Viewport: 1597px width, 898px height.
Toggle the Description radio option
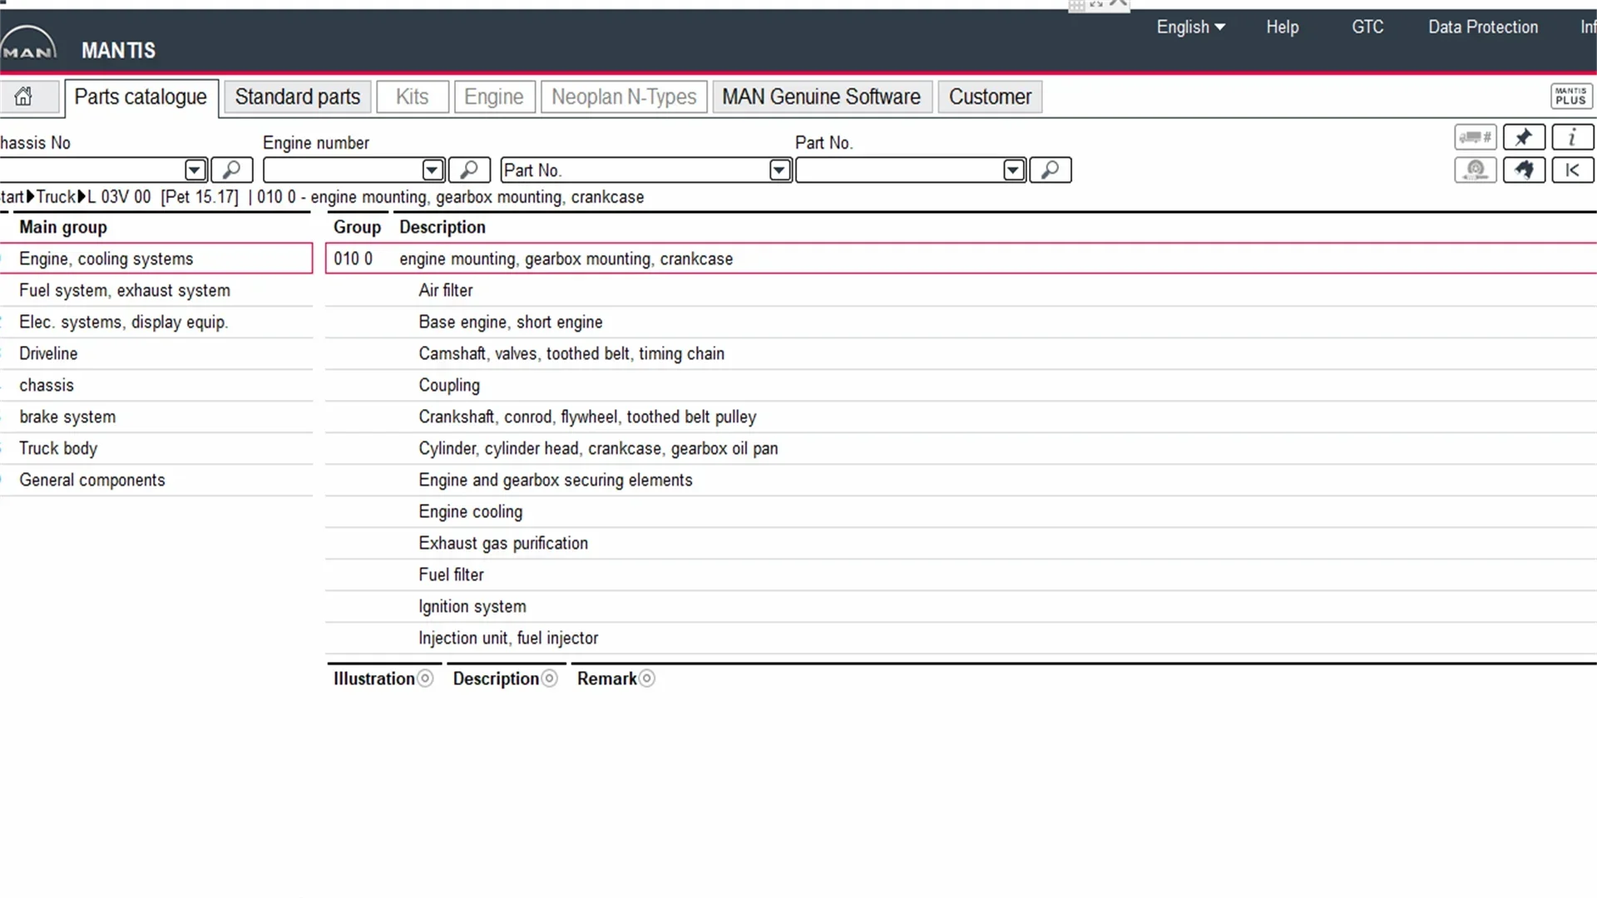tap(549, 678)
